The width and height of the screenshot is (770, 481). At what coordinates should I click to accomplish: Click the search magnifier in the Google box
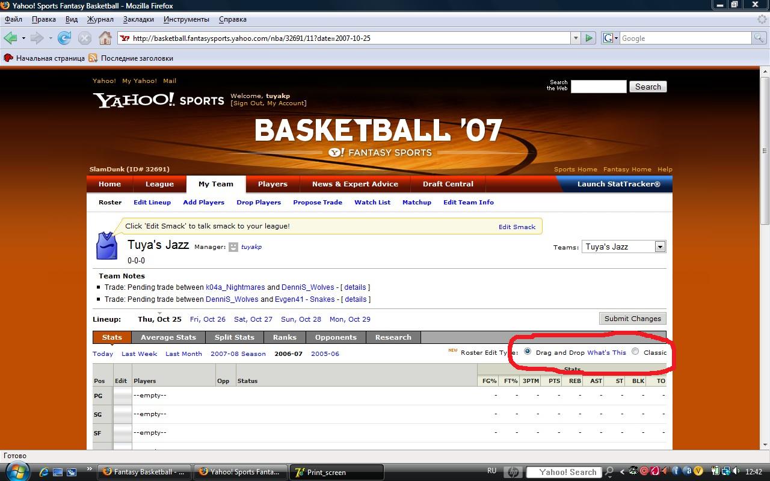(x=760, y=38)
